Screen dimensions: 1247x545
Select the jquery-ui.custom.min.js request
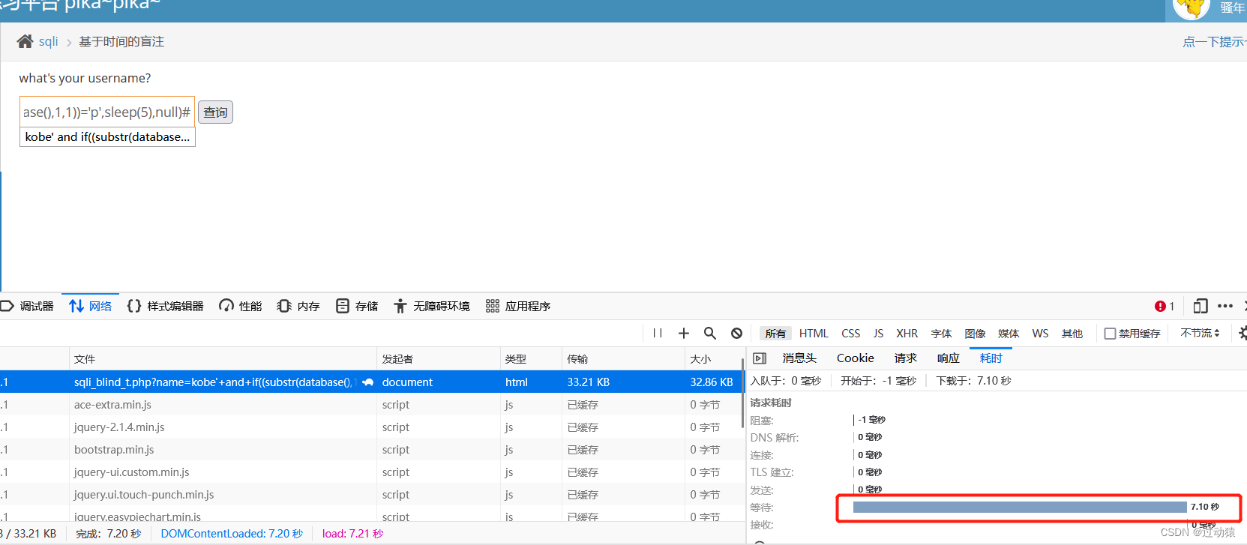(x=371, y=472)
